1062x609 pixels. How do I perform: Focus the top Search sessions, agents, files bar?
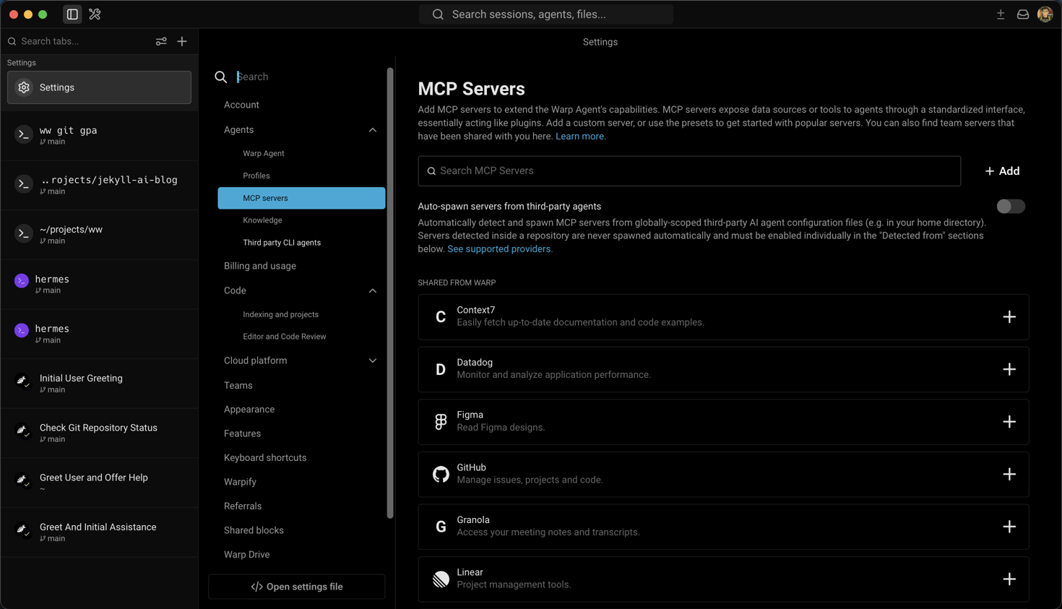point(546,14)
